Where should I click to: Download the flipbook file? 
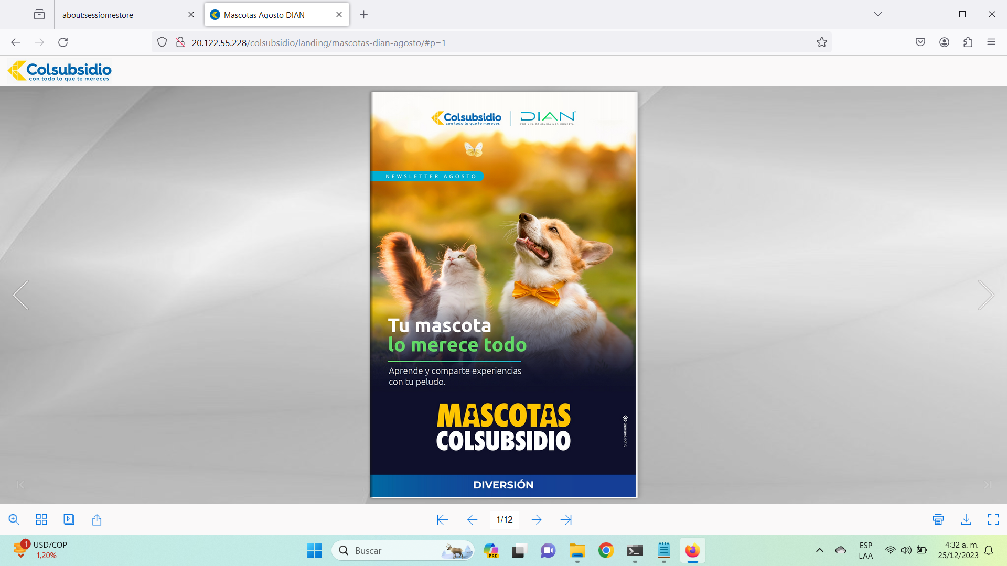(x=966, y=519)
